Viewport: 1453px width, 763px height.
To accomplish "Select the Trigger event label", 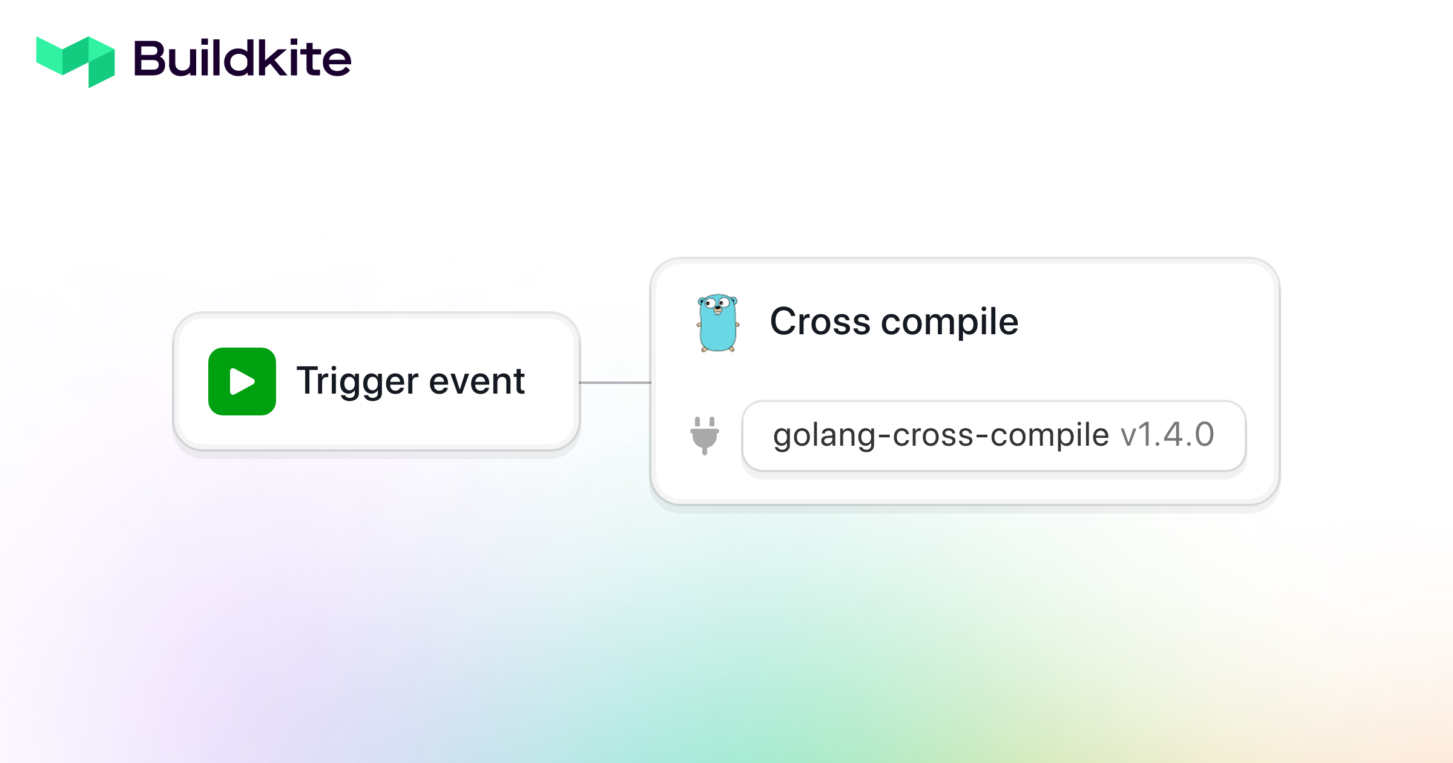I will click(x=410, y=381).
